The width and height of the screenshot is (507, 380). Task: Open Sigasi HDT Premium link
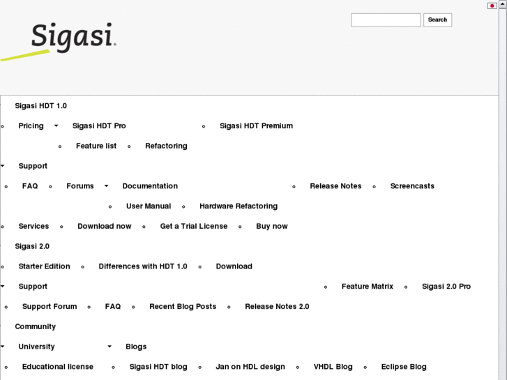coord(256,126)
